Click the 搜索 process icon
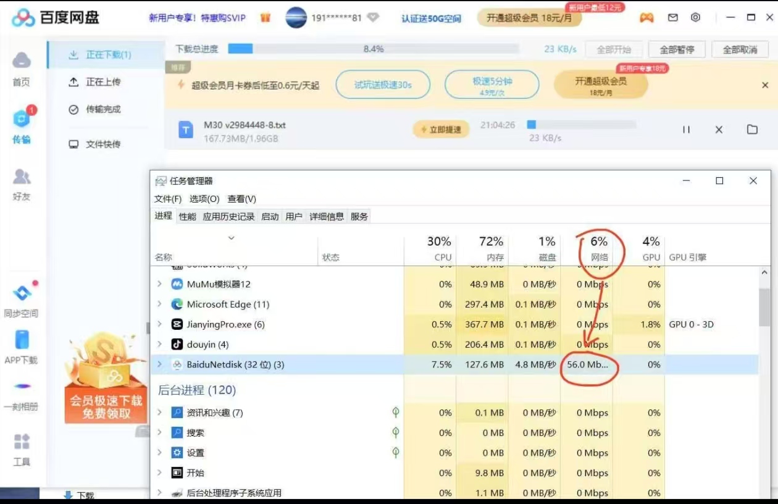 [x=177, y=432]
